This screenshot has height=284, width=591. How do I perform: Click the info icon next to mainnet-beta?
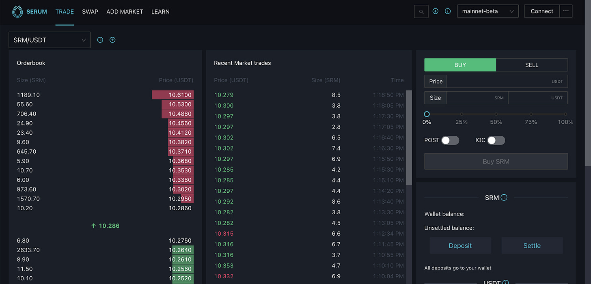[x=448, y=11]
